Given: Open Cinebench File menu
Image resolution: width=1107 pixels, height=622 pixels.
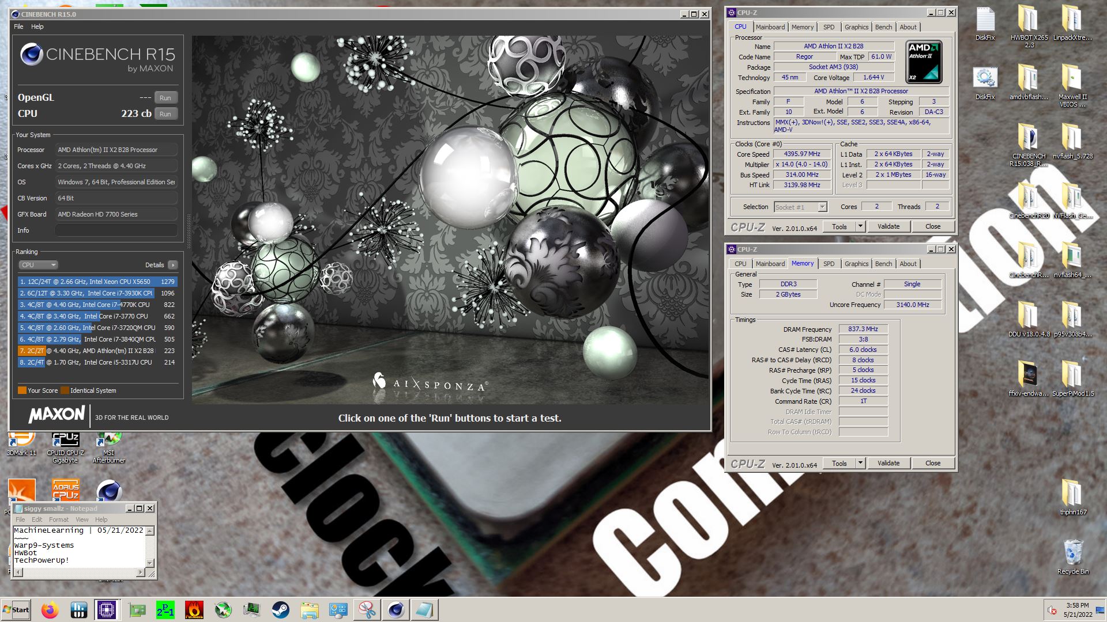Looking at the screenshot, I should (18, 26).
